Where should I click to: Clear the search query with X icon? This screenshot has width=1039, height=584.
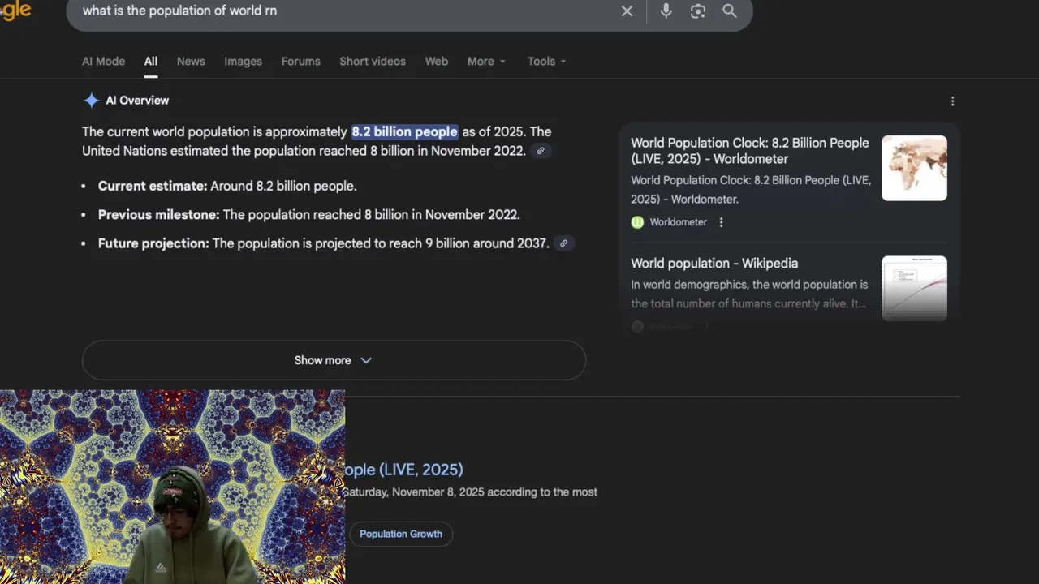click(627, 11)
